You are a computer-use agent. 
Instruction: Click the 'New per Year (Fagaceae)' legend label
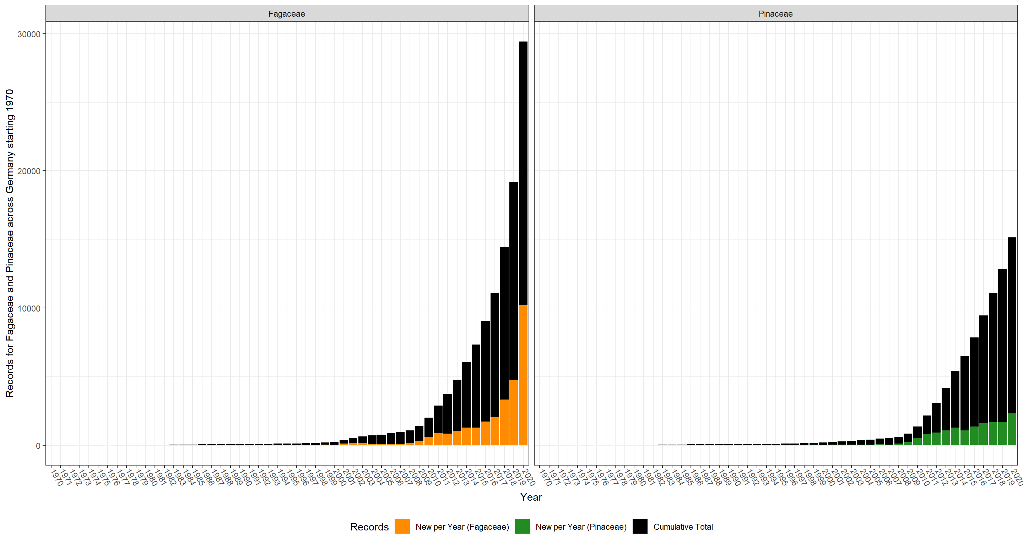(462, 527)
